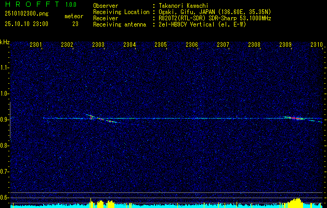
Task: Click the HROFFT program title
Action: click(x=32, y=4)
